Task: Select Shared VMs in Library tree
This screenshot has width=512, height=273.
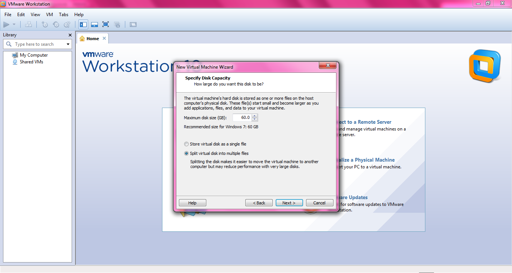Action: coord(32,62)
